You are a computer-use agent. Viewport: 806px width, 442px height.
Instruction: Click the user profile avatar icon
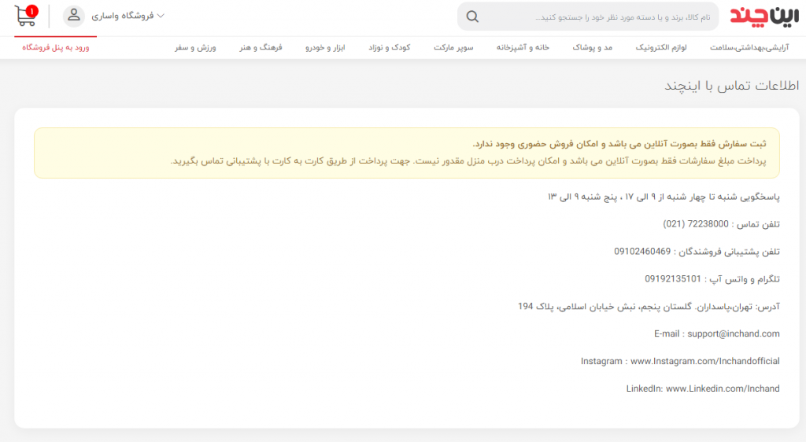(73, 16)
